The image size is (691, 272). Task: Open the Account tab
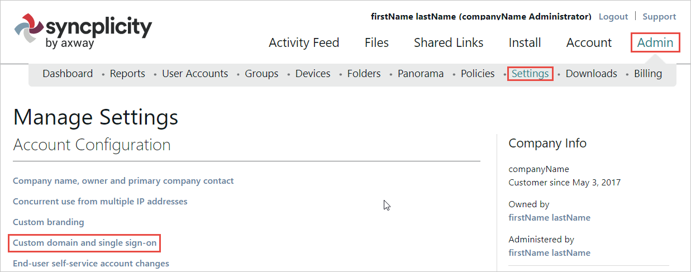tap(589, 42)
